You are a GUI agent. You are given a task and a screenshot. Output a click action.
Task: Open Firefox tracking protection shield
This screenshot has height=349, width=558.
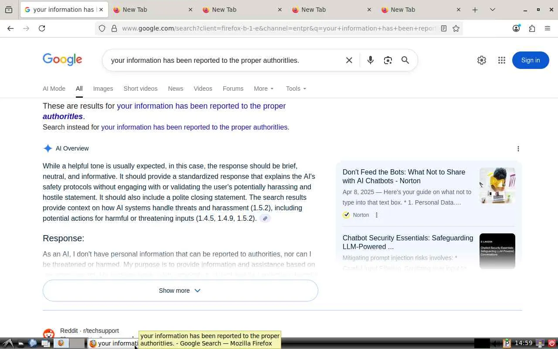pos(102,28)
